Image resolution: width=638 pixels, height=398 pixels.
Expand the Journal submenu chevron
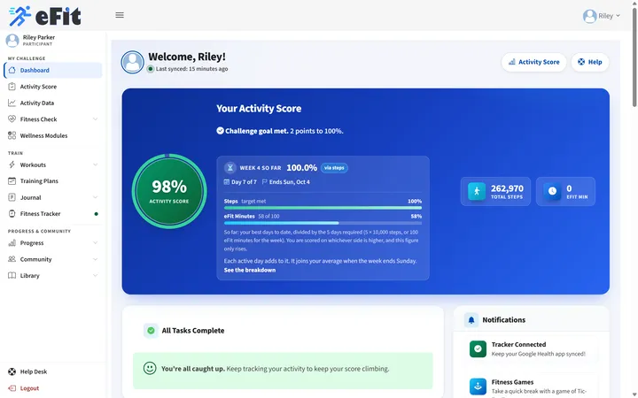95,197
